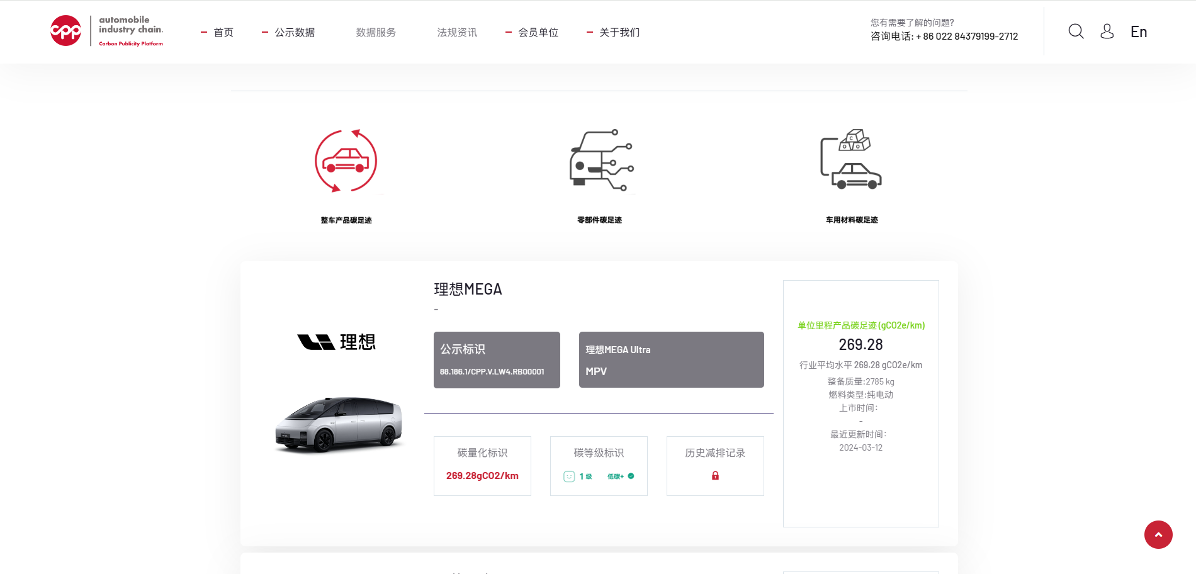Click the red lock icon under 历史减排记录
1196x574 pixels.
[x=715, y=476]
